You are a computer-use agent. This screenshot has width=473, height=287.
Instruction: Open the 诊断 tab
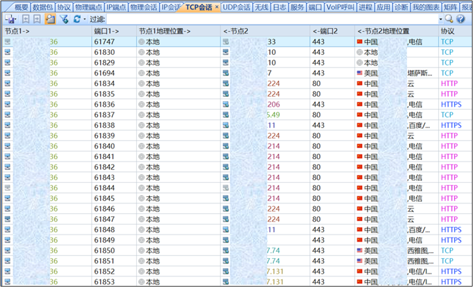pos(401,7)
